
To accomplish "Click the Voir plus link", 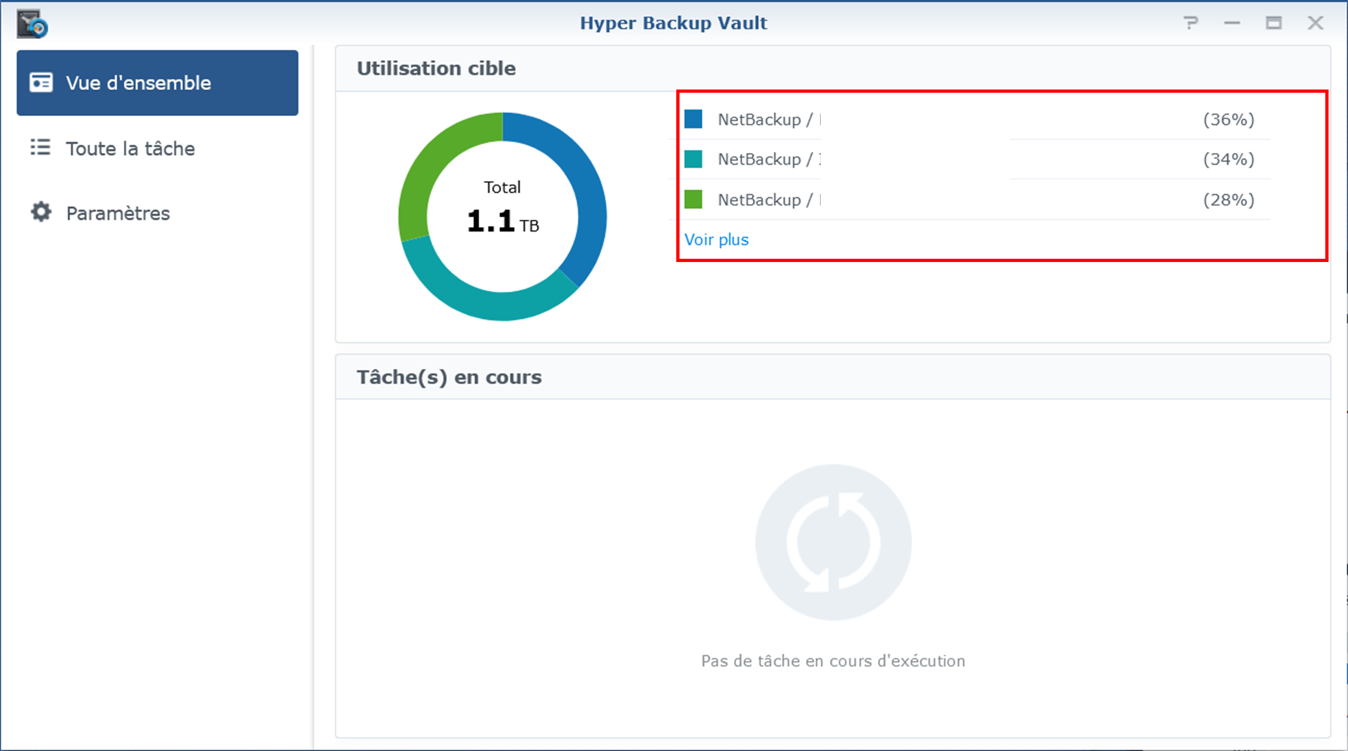I will point(716,239).
